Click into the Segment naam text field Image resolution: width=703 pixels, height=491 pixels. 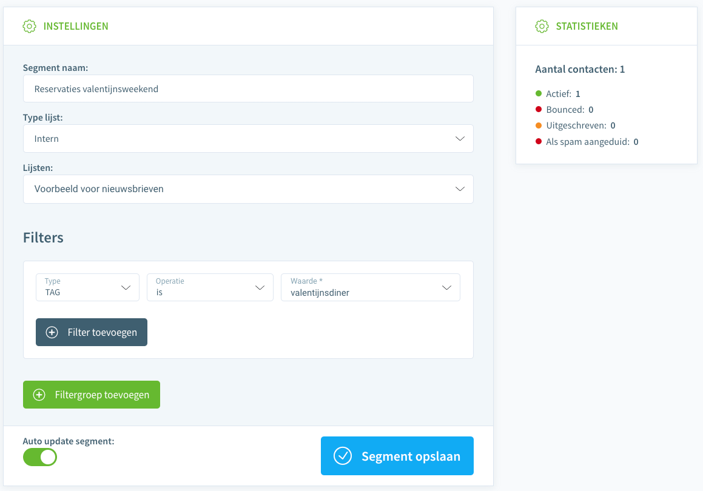click(248, 89)
